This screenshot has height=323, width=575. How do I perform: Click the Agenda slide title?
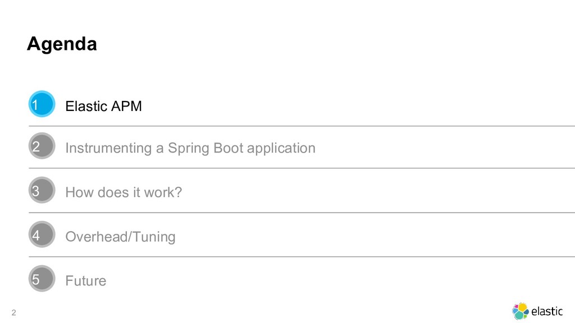click(62, 44)
